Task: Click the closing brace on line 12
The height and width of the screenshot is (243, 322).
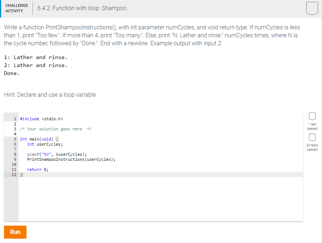Action: coord(21,175)
